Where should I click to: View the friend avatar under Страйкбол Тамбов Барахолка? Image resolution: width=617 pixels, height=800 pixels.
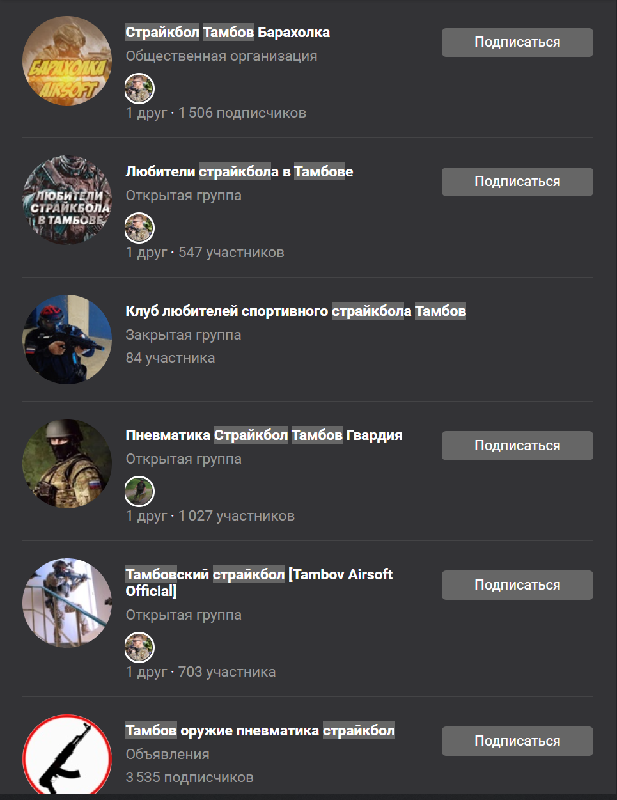click(x=139, y=88)
